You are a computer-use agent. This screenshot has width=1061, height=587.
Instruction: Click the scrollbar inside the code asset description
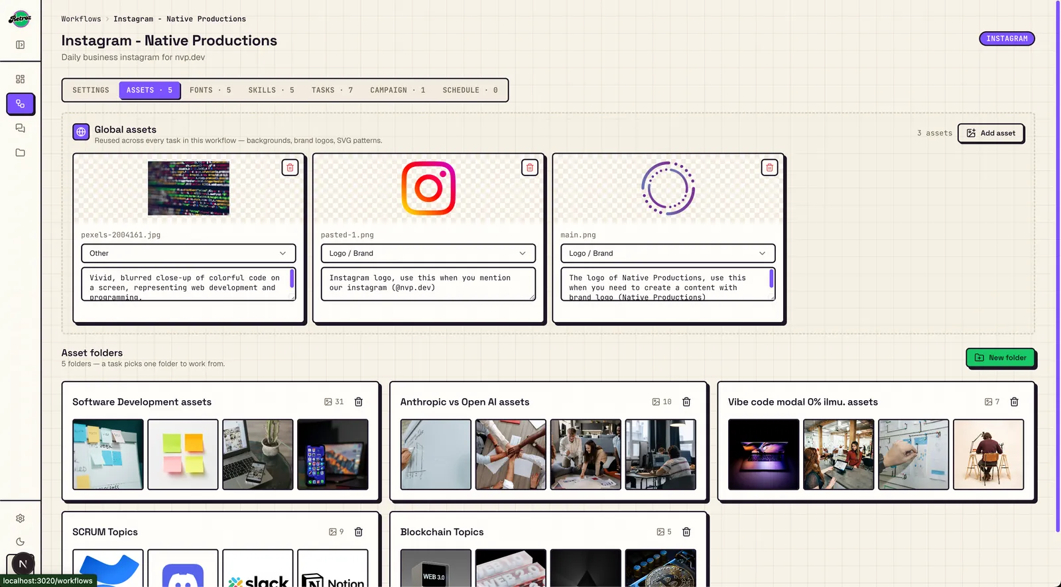coord(292,278)
